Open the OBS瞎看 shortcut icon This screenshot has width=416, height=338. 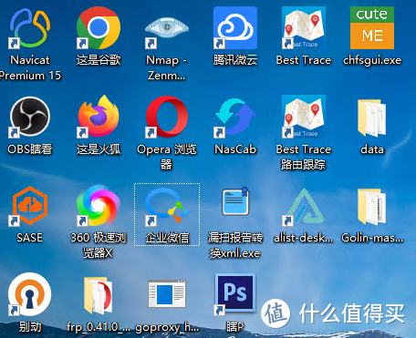point(30,117)
